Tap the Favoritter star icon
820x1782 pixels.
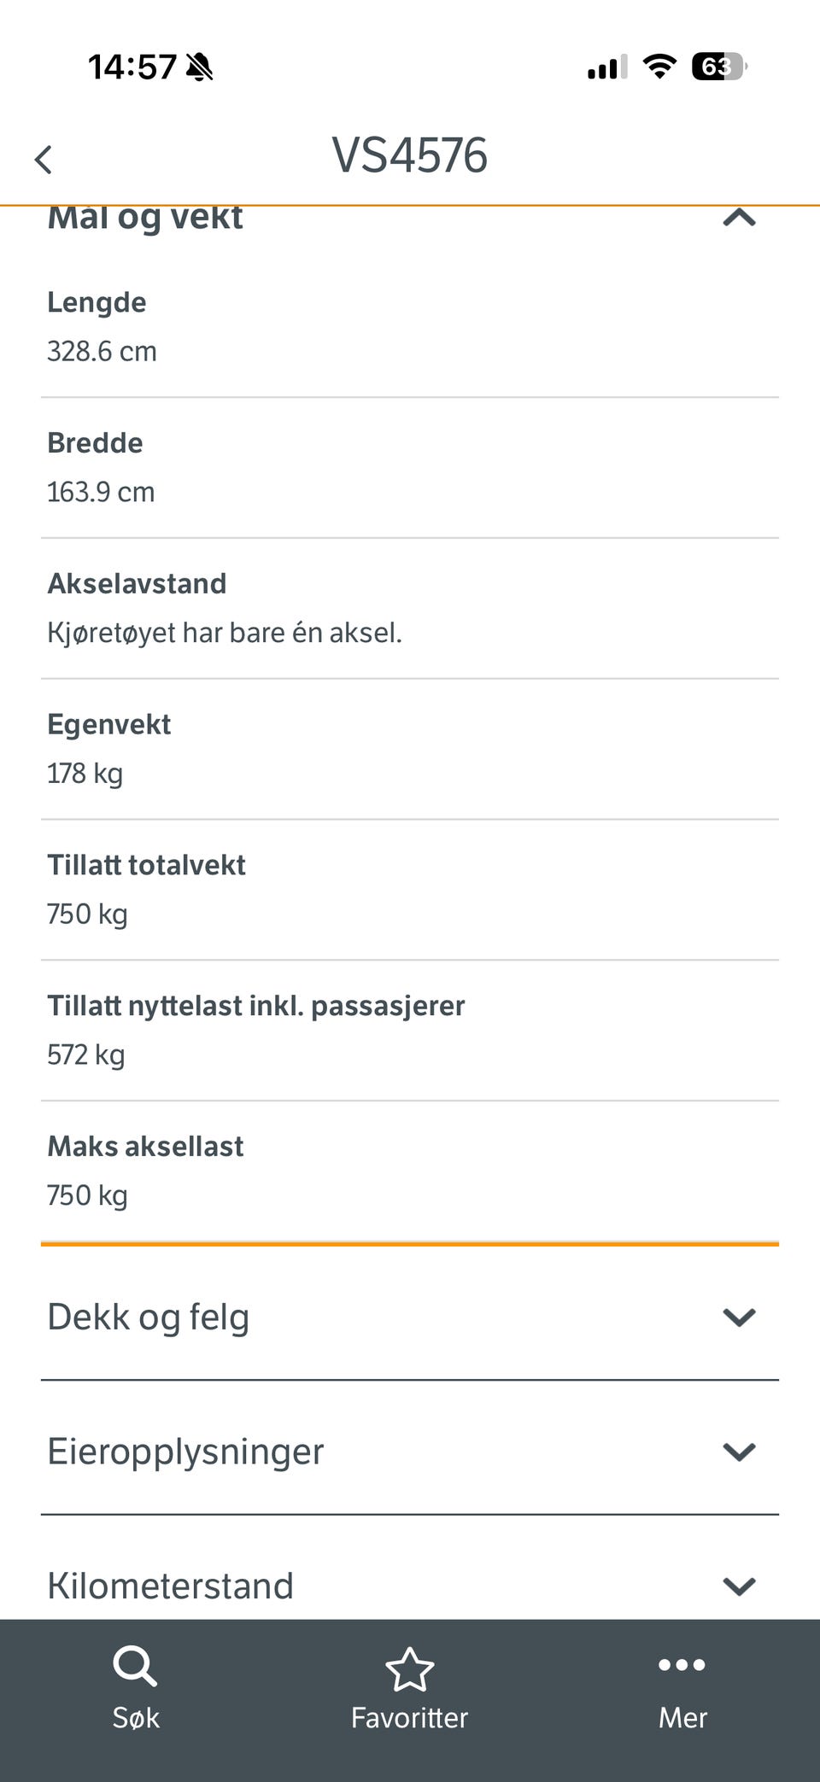pyautogui.click(x=410, y=1668)
